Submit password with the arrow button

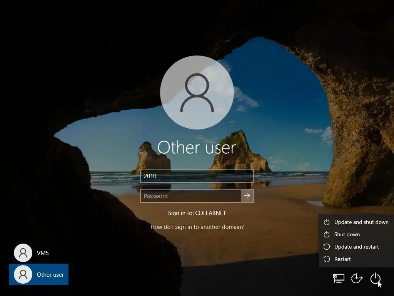click(x=247, y=196)
